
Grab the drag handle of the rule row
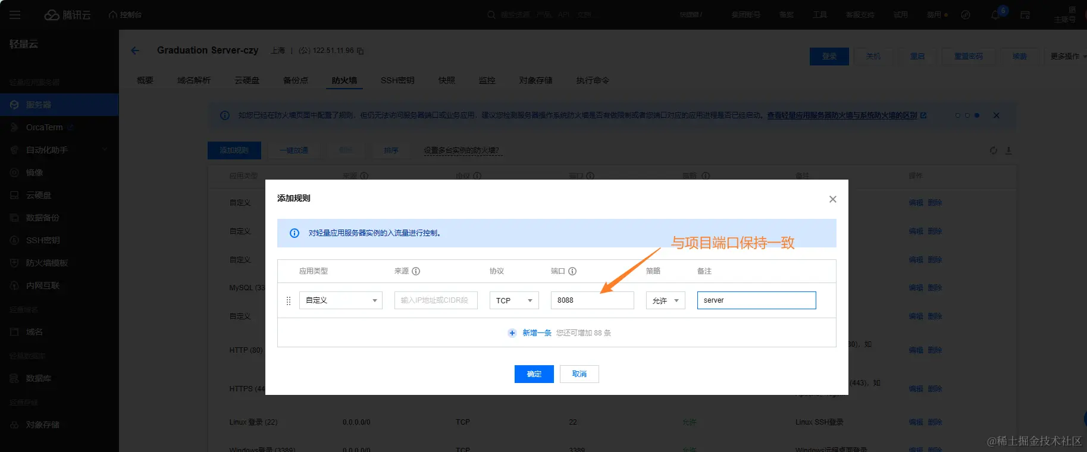(289, 301)
